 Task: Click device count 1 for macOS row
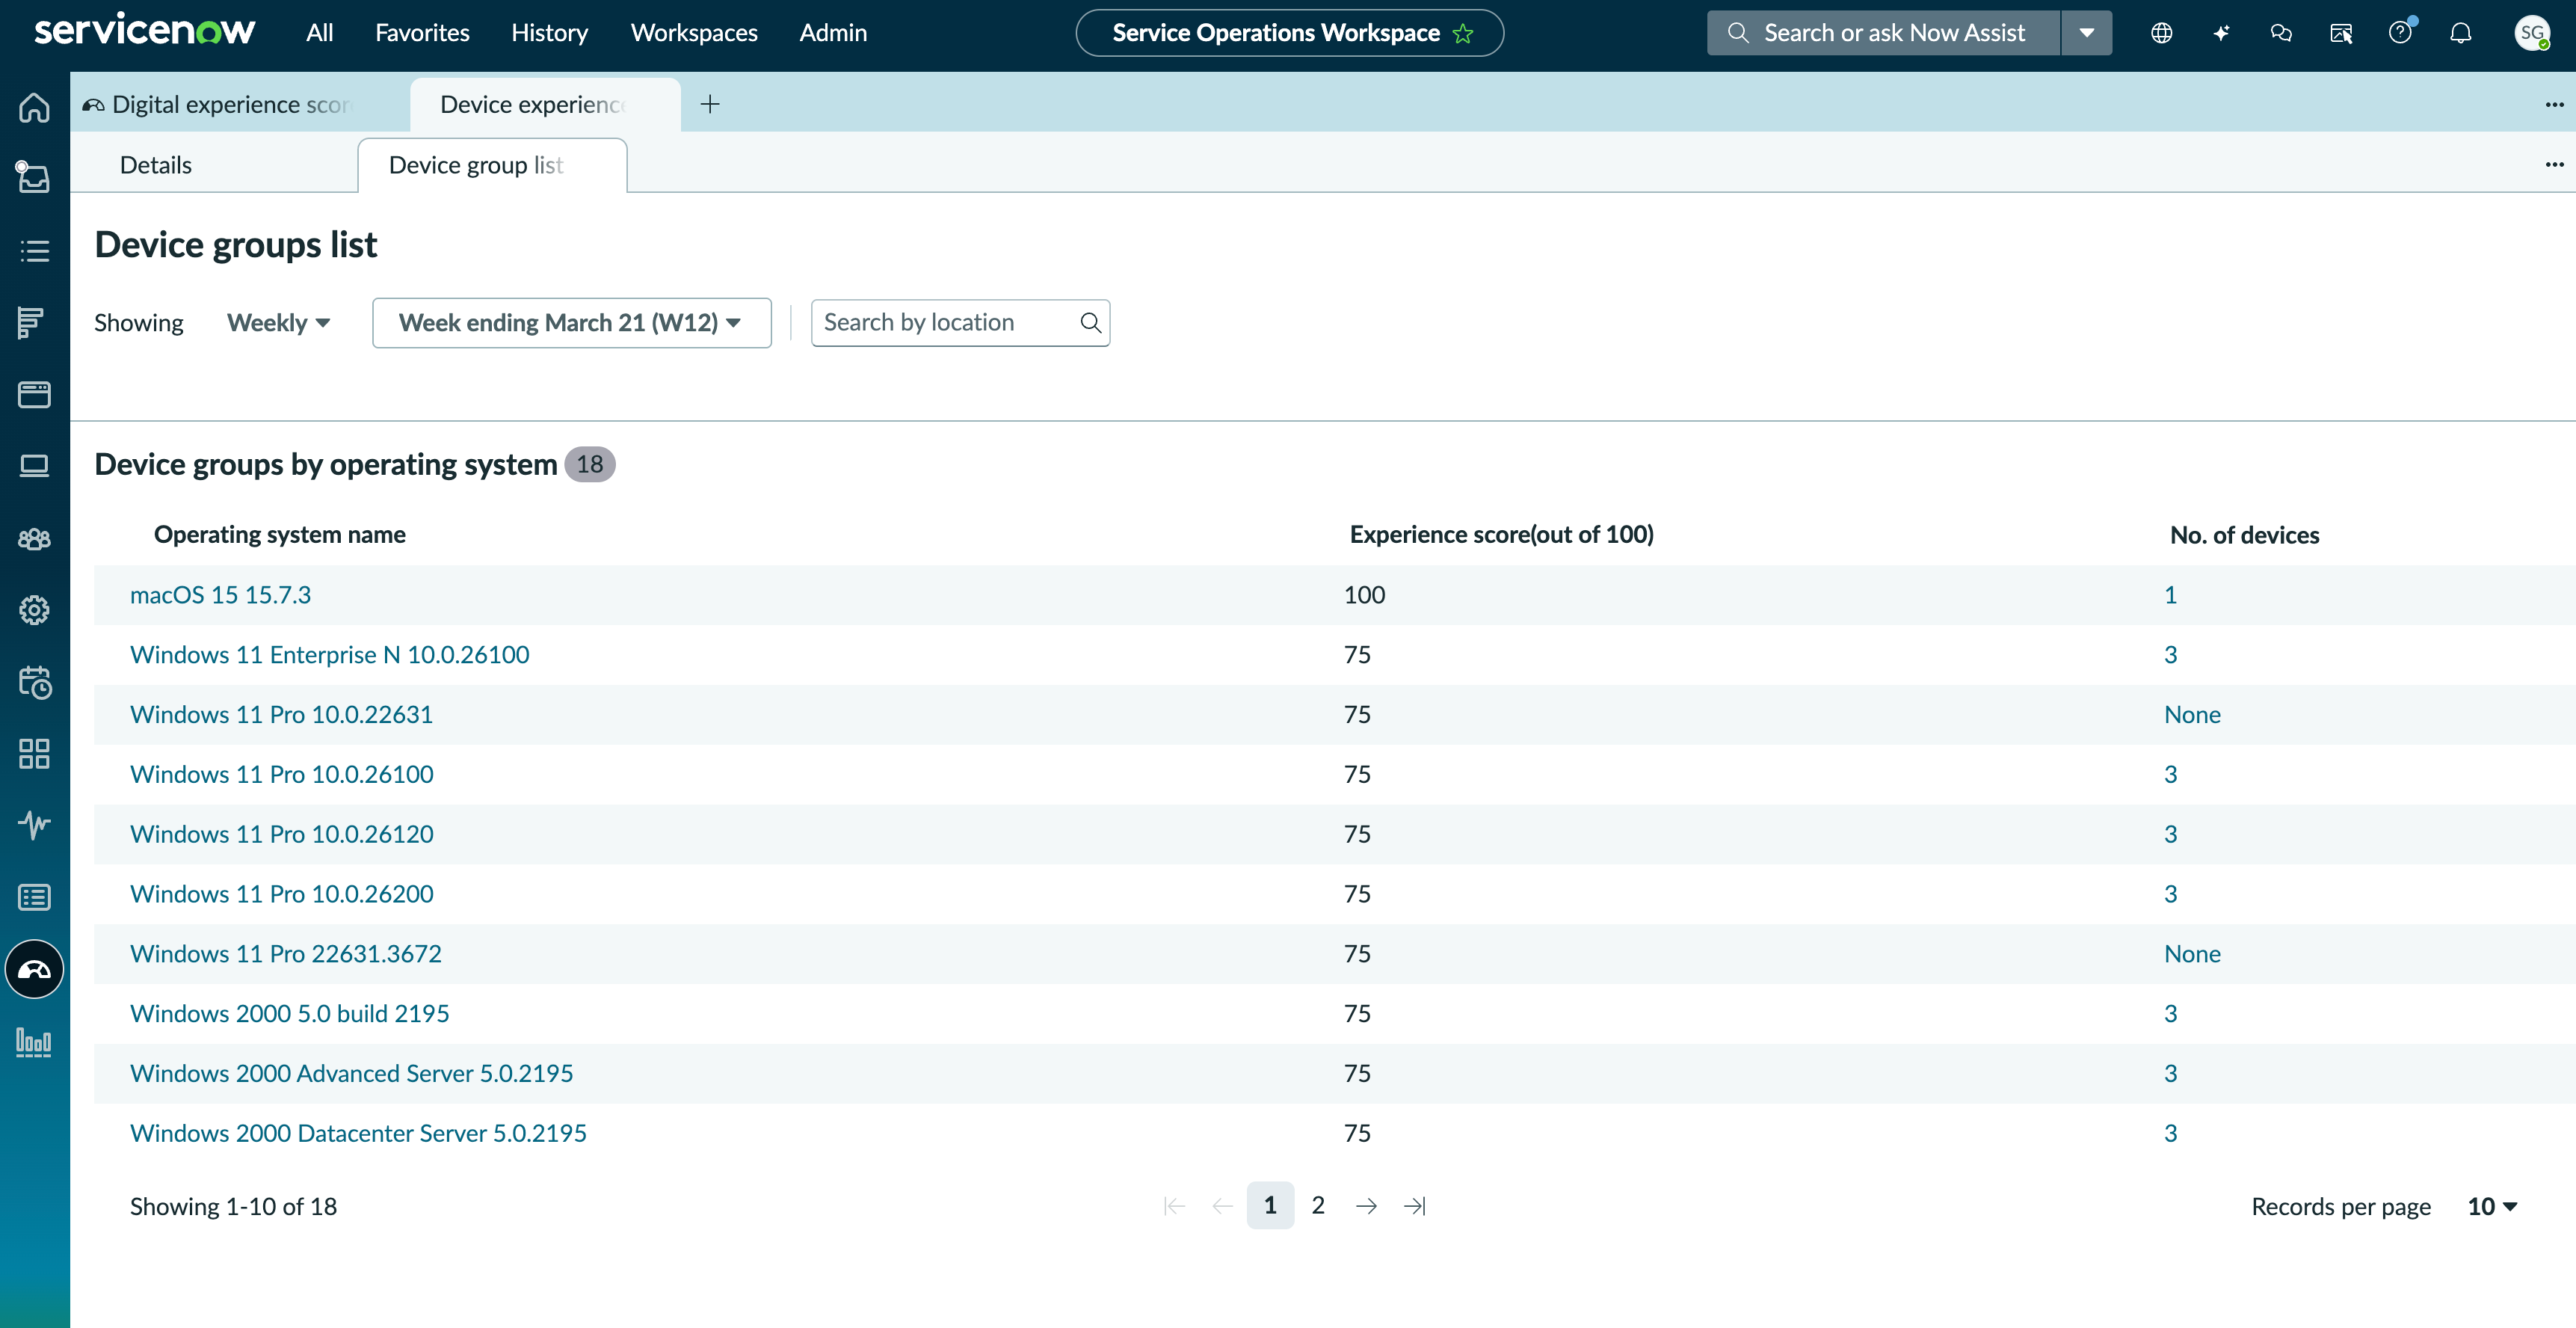[2170, 595]
